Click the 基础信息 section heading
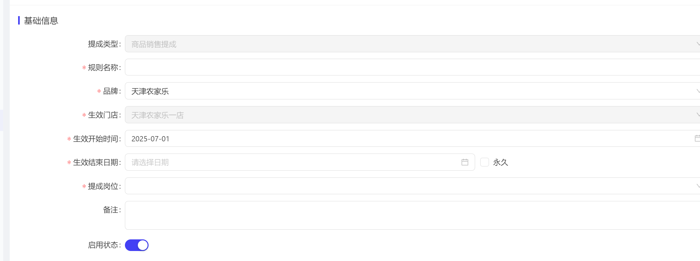 pos(41,21)
